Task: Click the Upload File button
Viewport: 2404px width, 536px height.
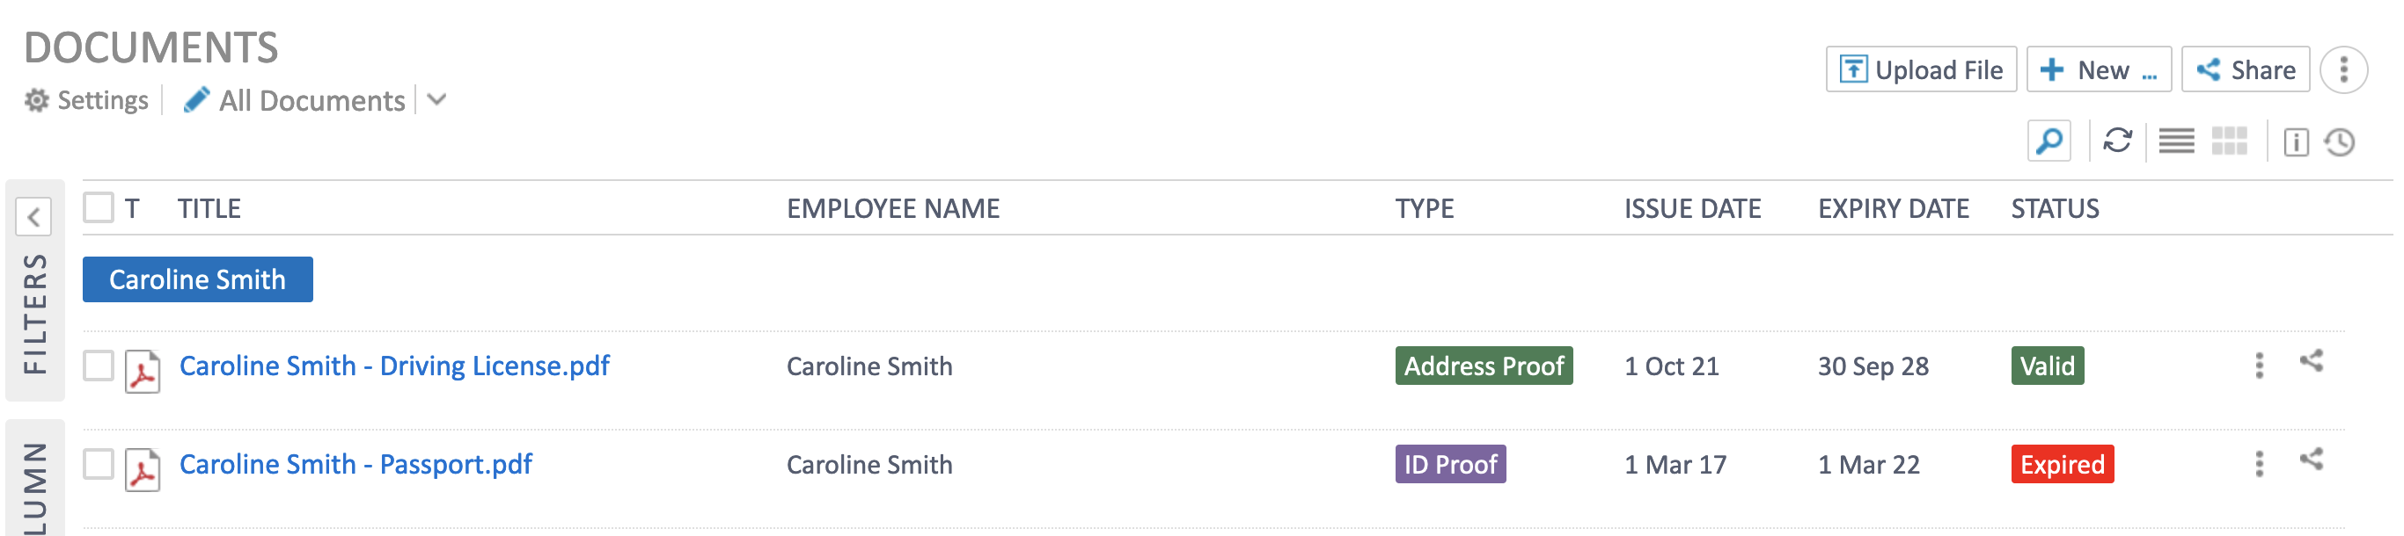Action: click(1921, 70)
